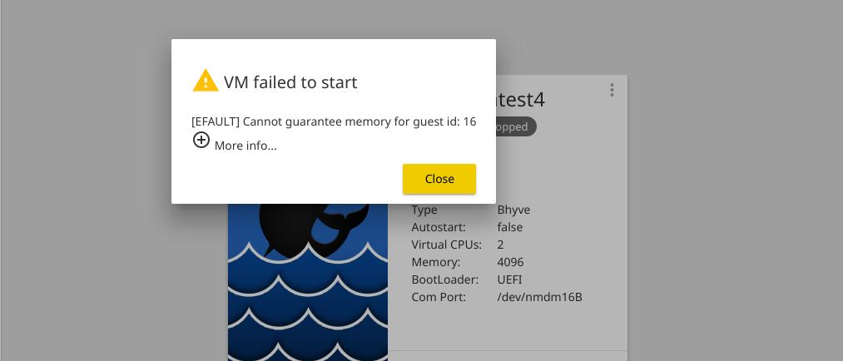
Task: Click the Virtual CPUs value 2
Action: point(501,245)
